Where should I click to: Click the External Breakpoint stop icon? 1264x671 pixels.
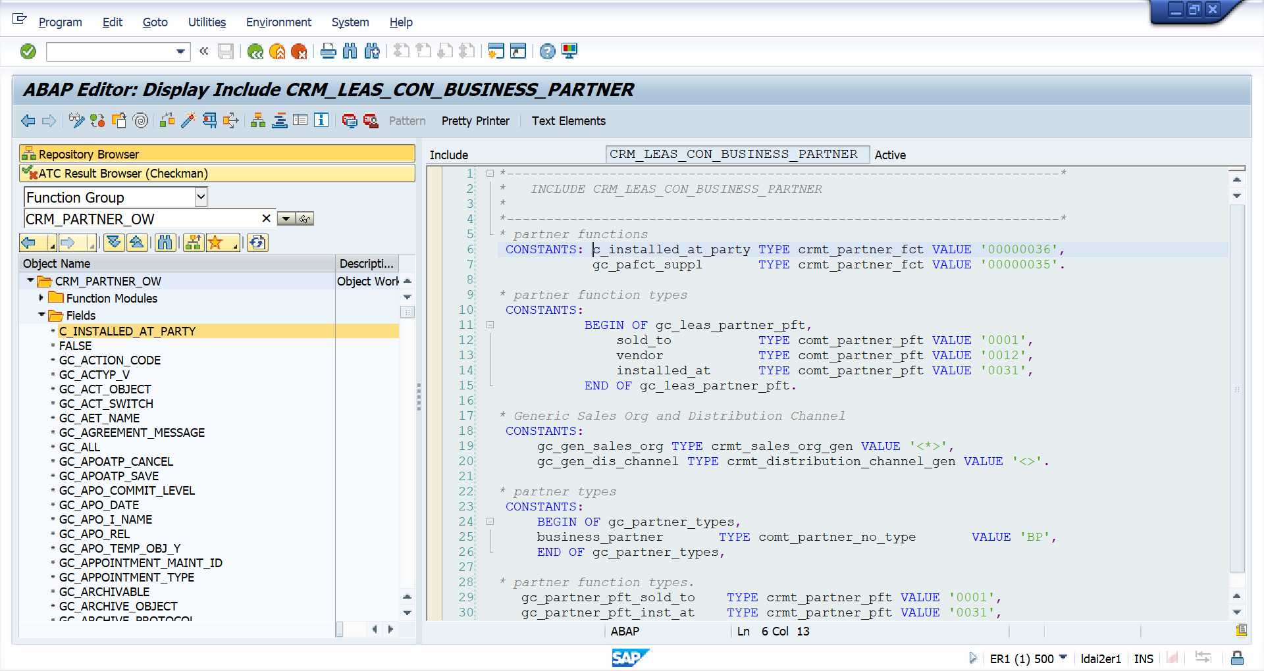pyautogui.click(x=371, y=120)
